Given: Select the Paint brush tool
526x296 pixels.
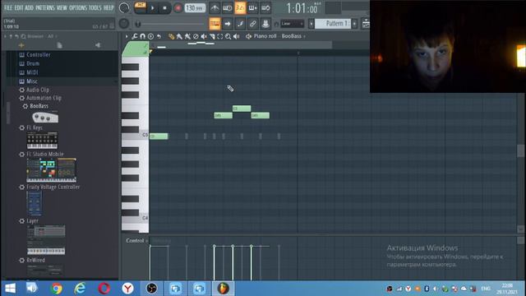Looking at the screenshot, I should 179,36.
